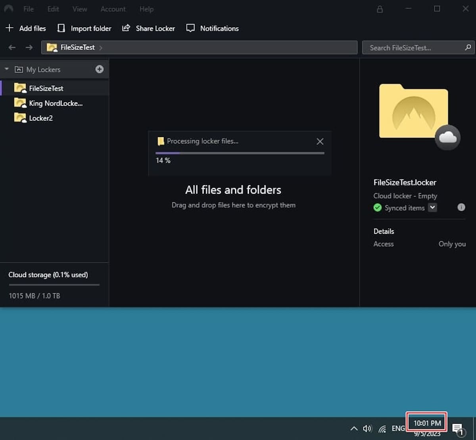Open the volume speaker icon
This screenshot has height=440, width=476.
367,429
